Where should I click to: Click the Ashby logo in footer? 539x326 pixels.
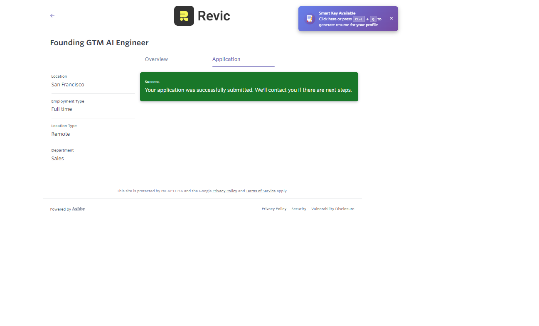tap(79, 209)
